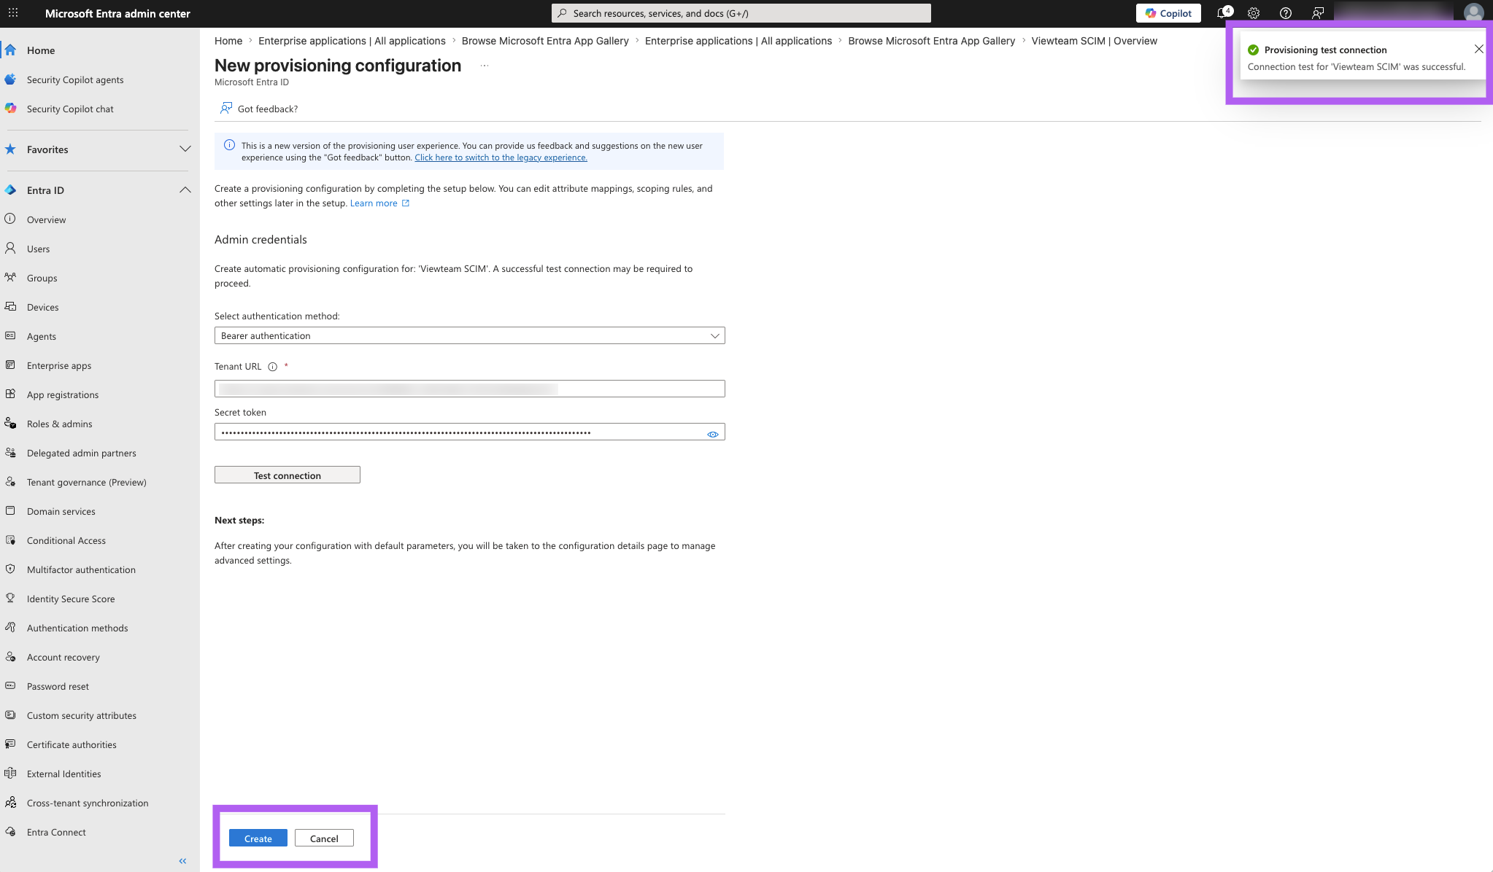
Task: Open Custom security attributes
Action: [x=82, y=715]
